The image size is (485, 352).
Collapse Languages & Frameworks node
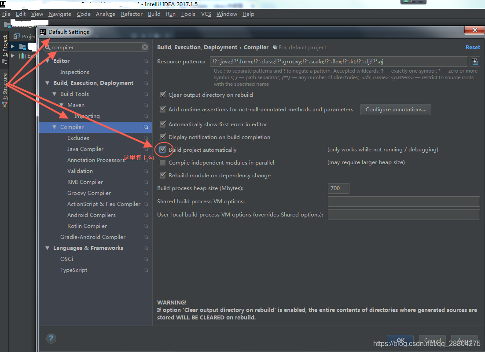pos(48,248)
